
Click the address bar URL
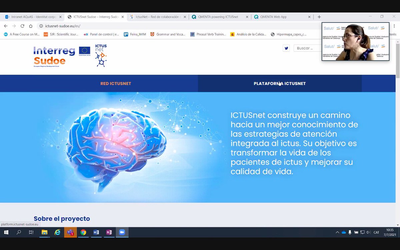point(63,26)
